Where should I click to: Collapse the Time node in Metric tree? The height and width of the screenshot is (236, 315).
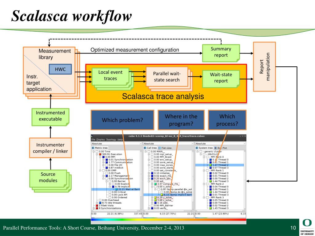click(x=94, y=151)
